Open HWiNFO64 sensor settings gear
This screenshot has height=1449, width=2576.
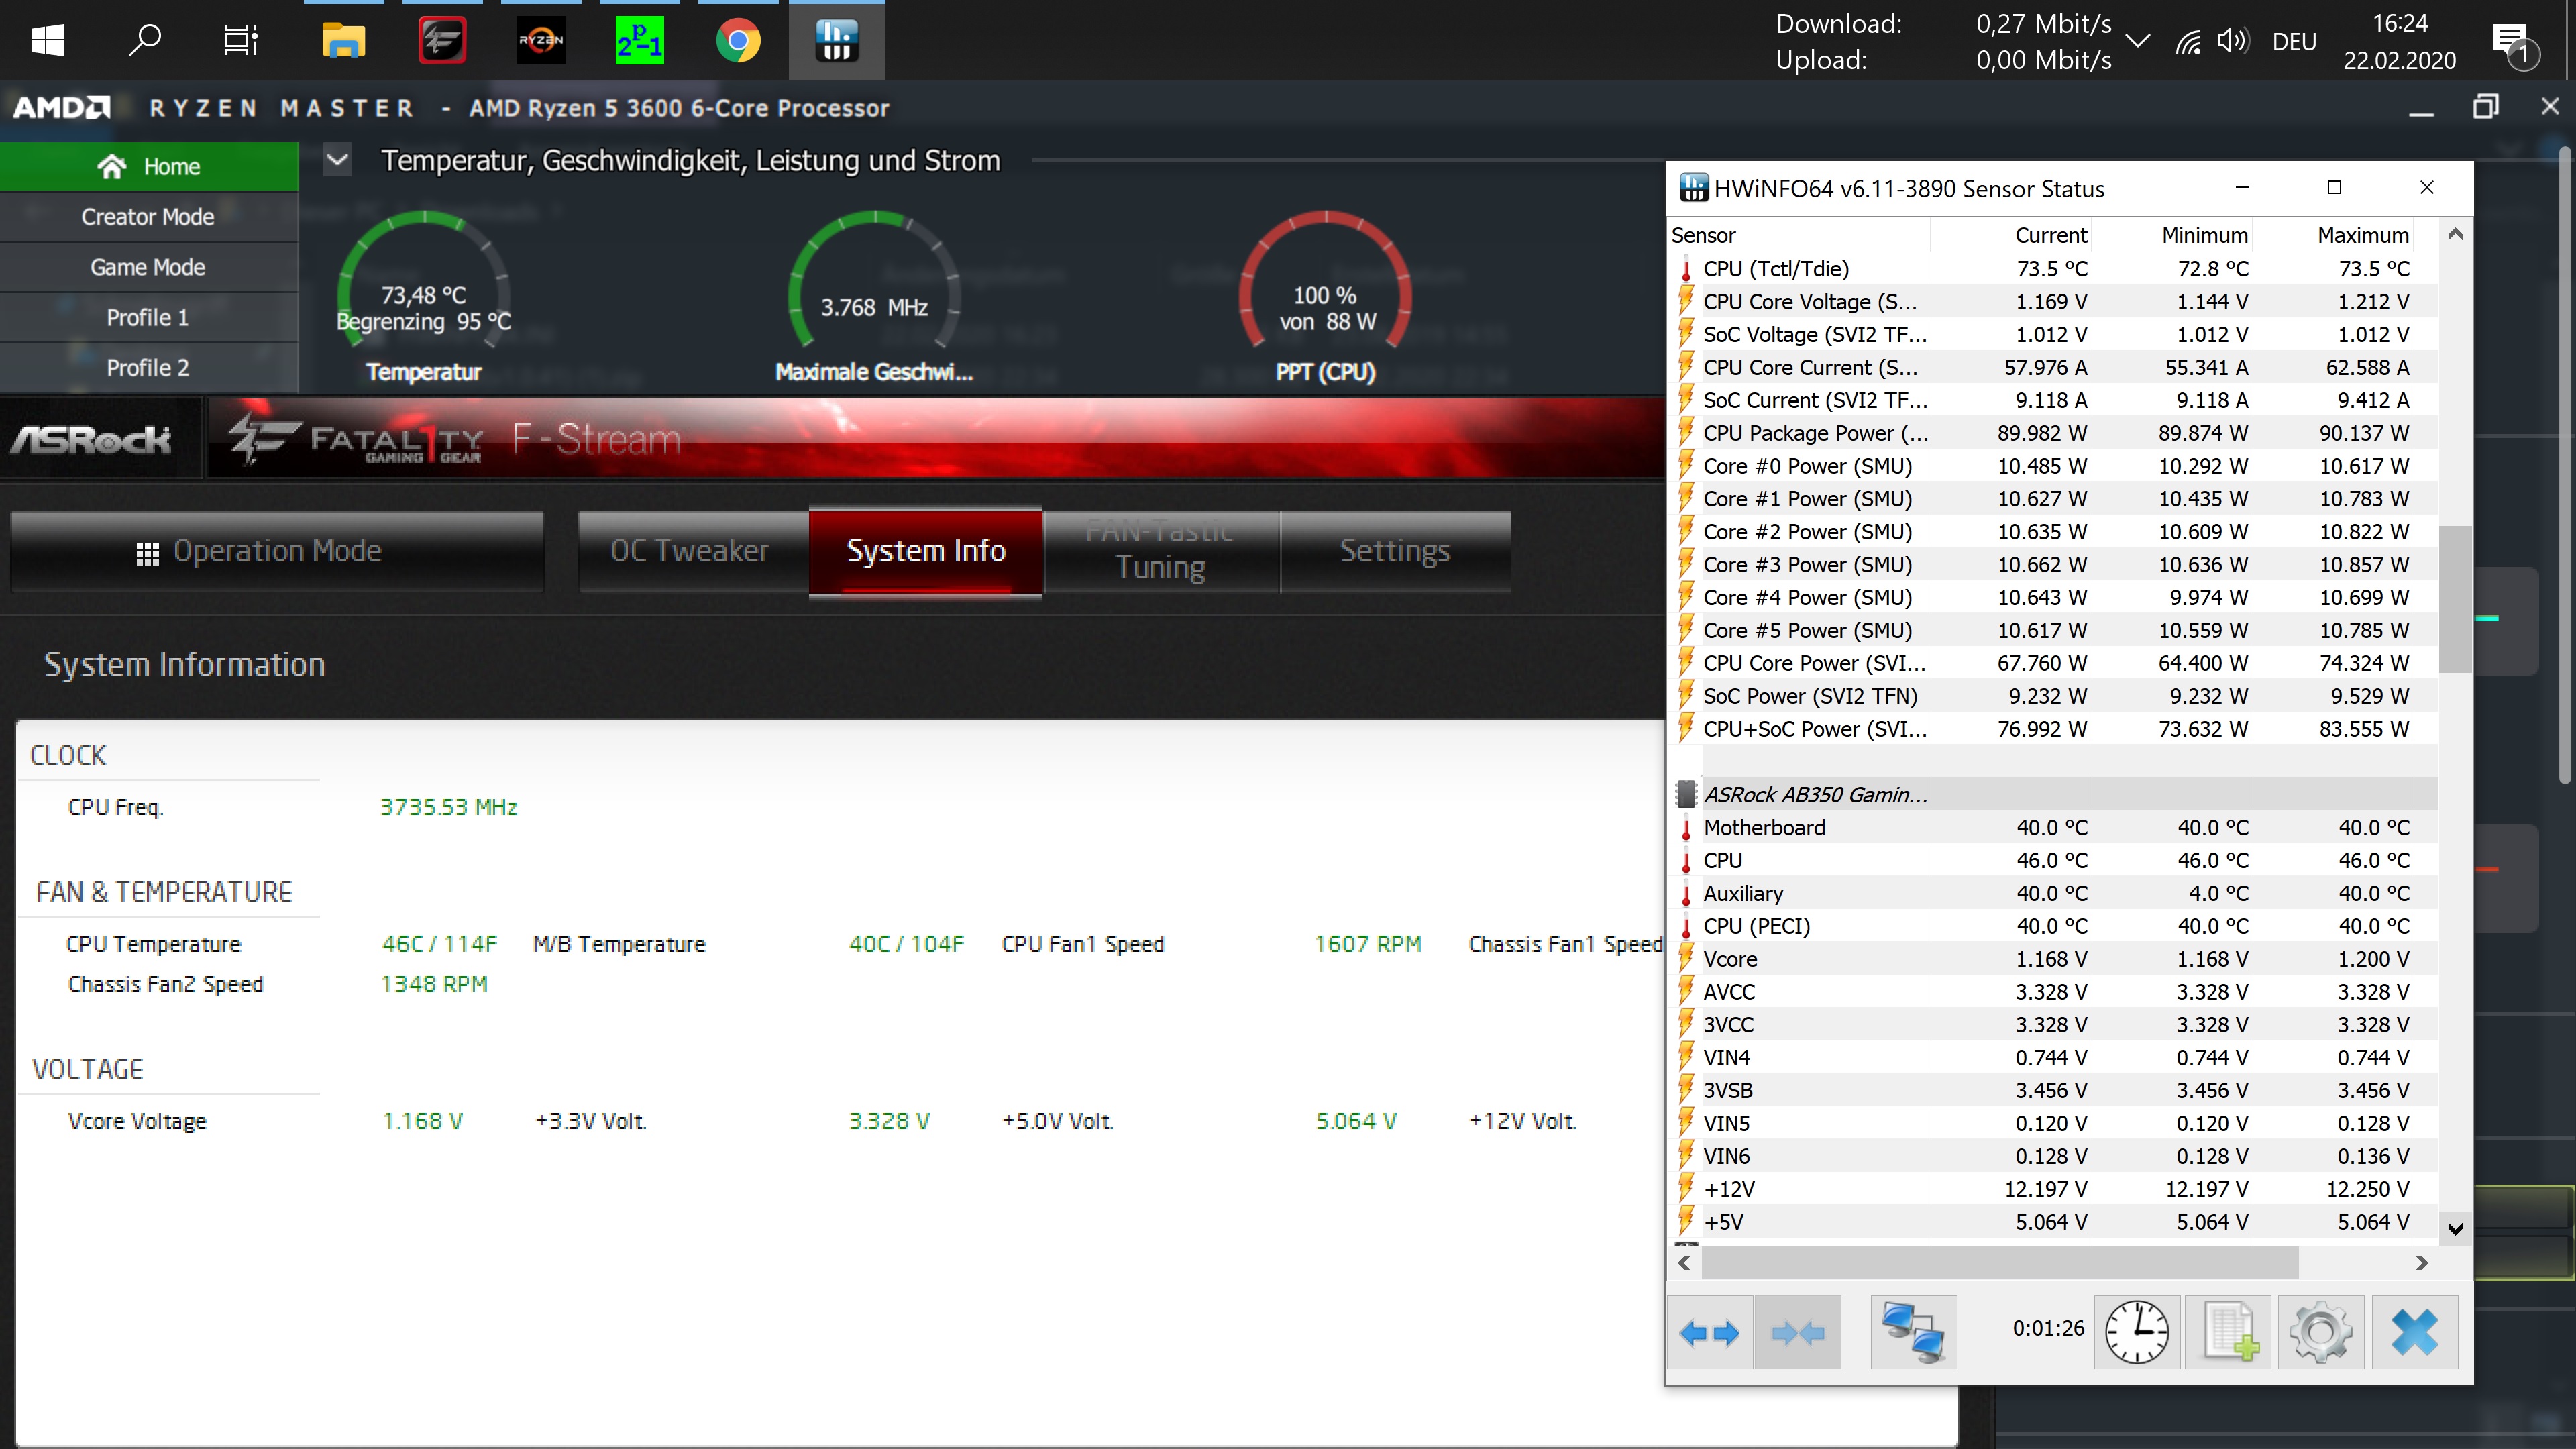point(2321,1332)
